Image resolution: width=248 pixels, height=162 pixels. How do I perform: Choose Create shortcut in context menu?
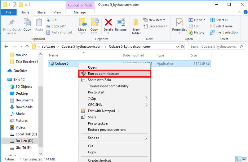(115, 160)
